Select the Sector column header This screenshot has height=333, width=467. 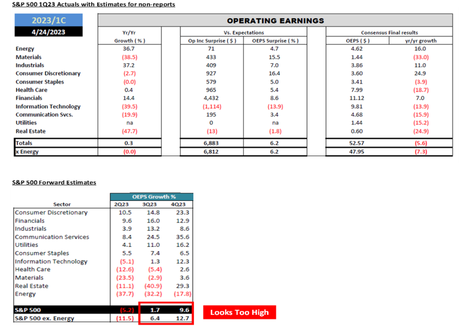tap(62, 205)
